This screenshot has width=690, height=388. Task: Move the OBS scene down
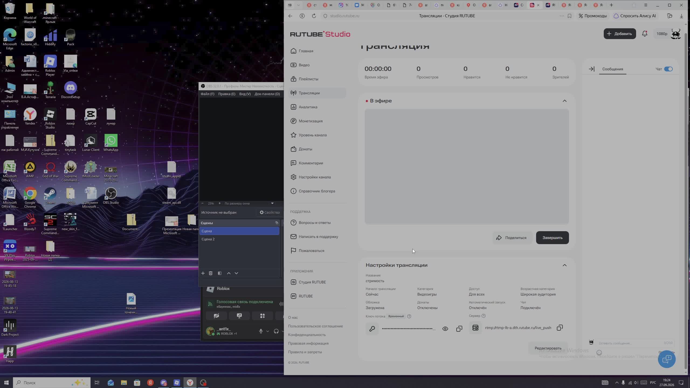pos(236,273)
